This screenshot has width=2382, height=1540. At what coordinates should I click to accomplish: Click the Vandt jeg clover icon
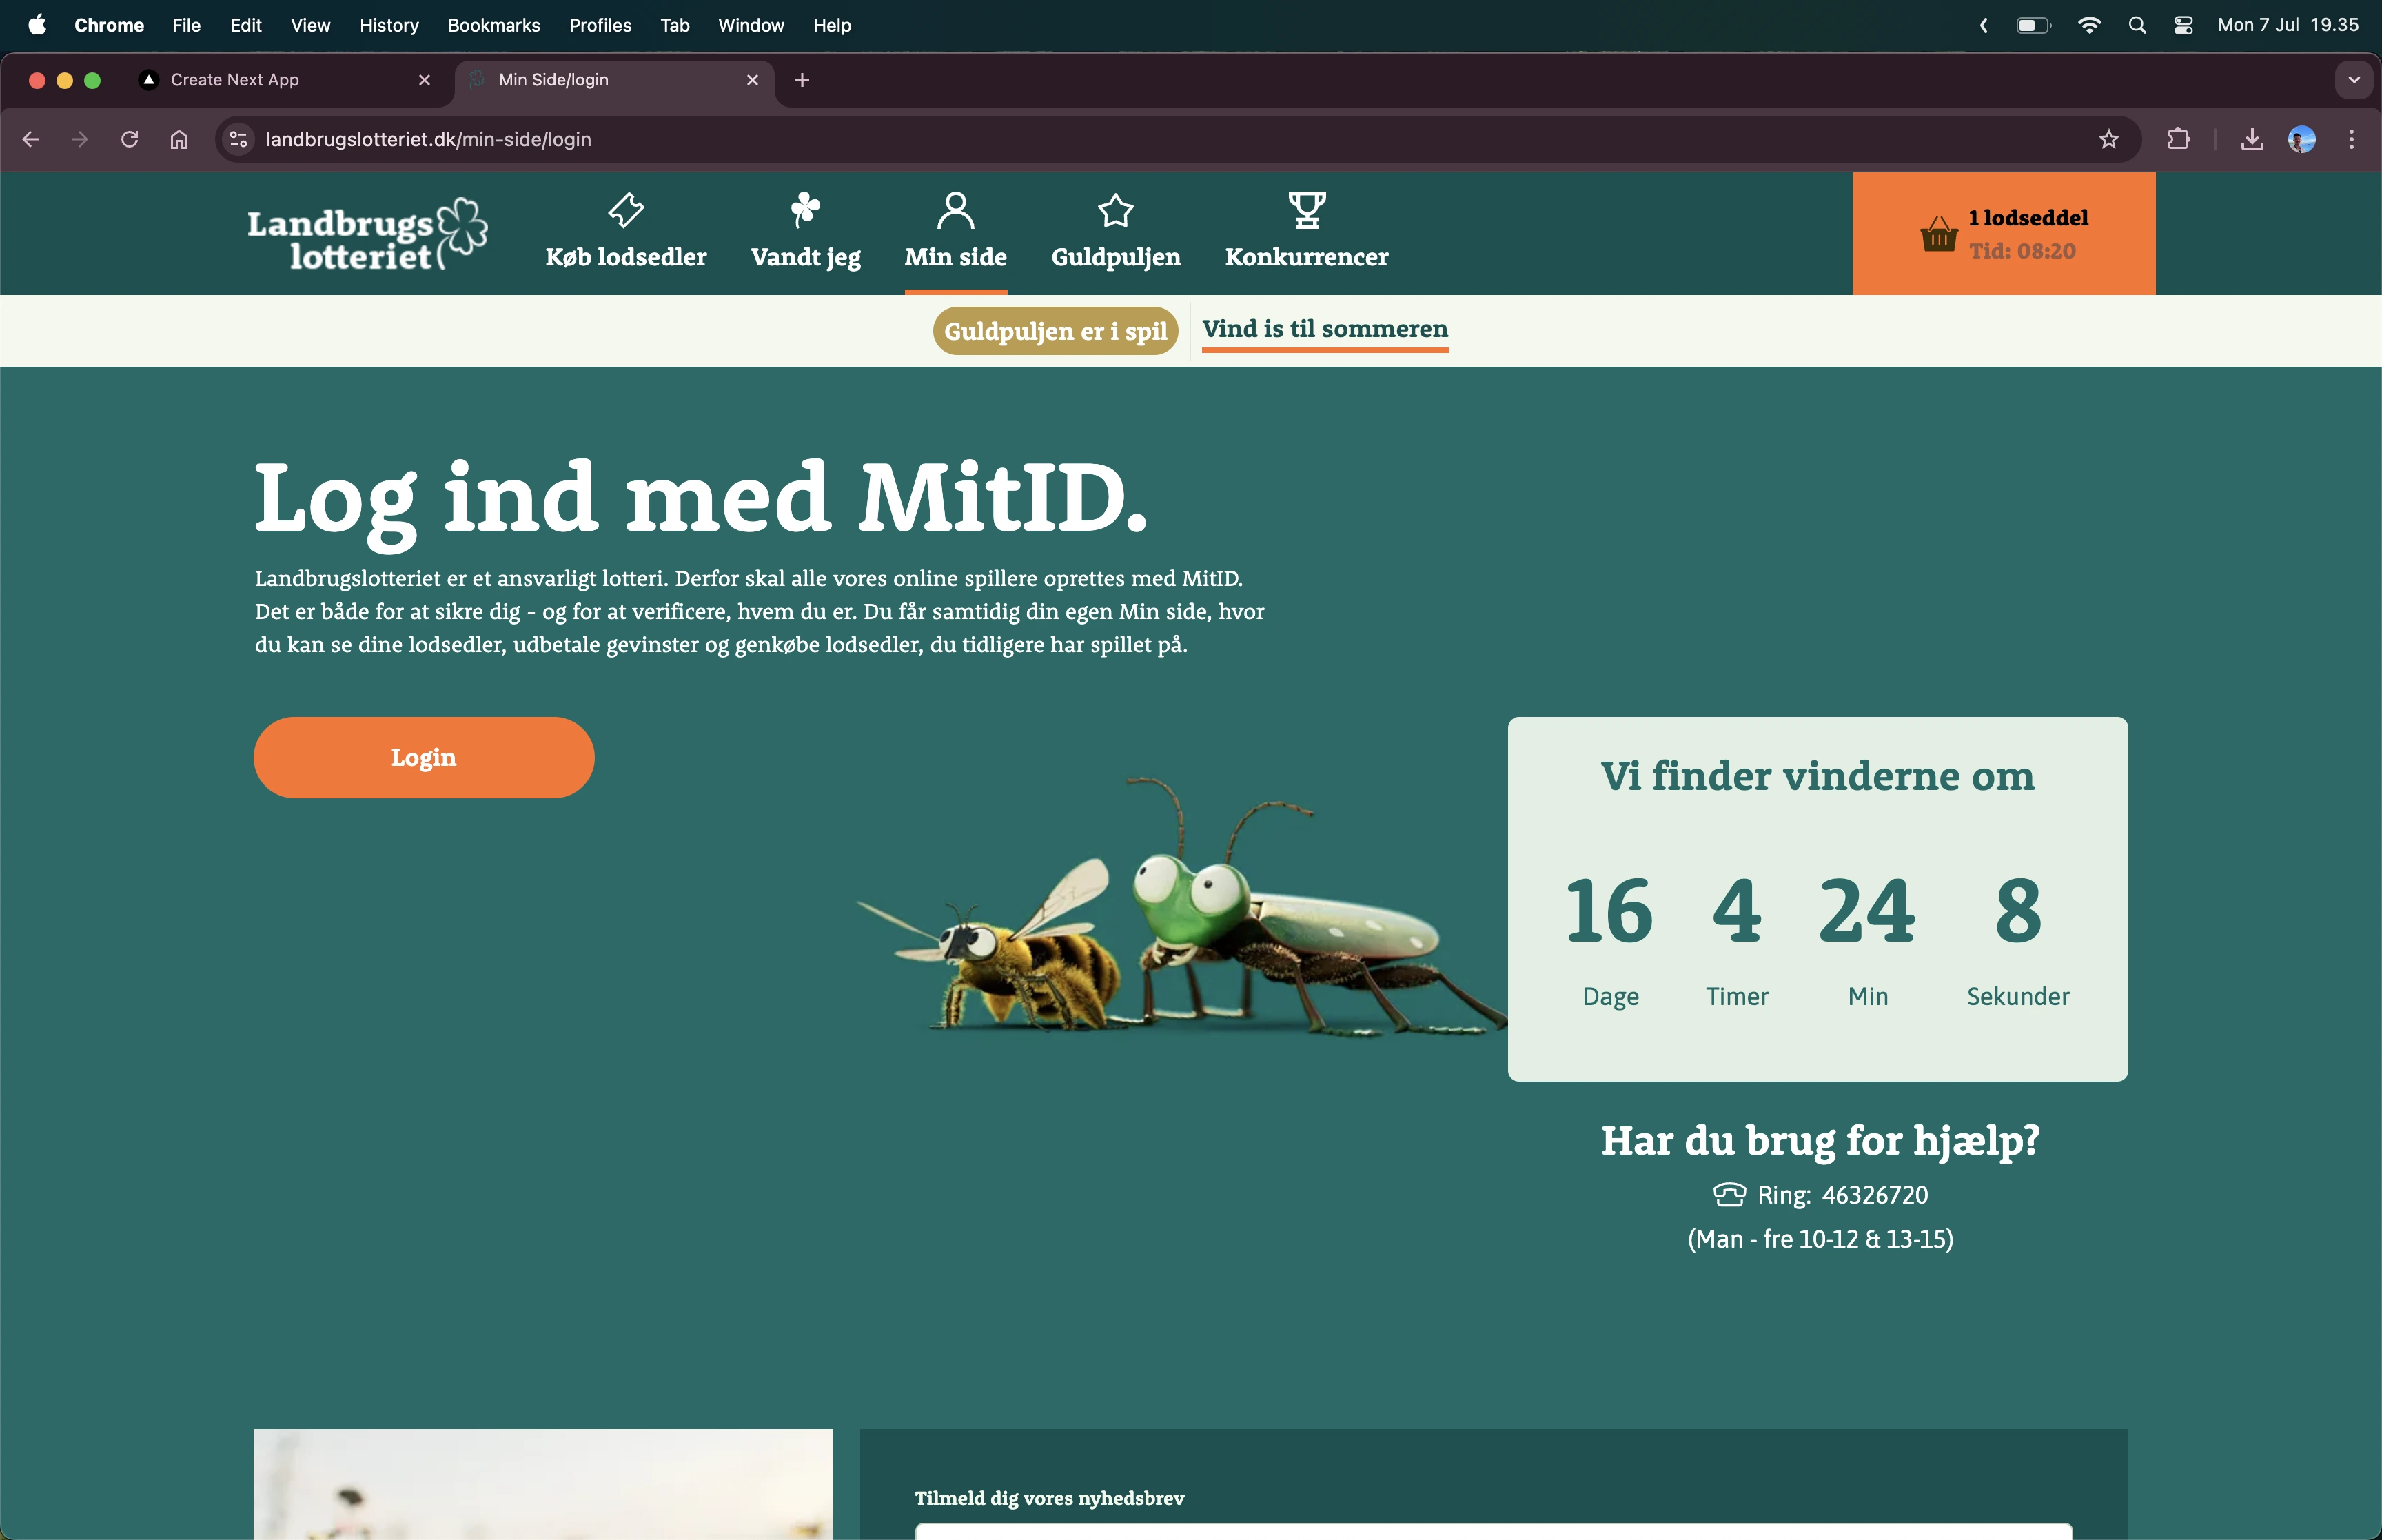coord(804,210)
